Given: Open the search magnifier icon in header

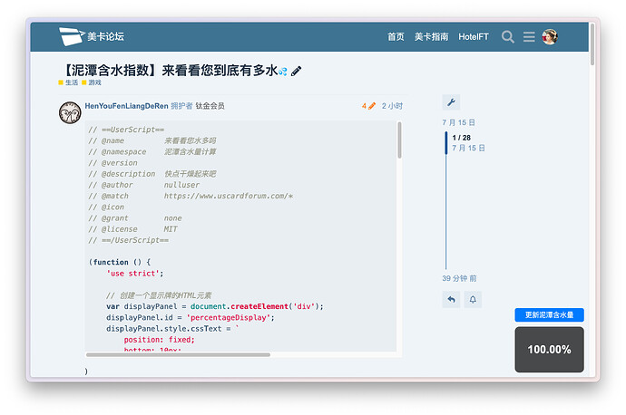Looking at the screenshot, I should coord(508,37).
